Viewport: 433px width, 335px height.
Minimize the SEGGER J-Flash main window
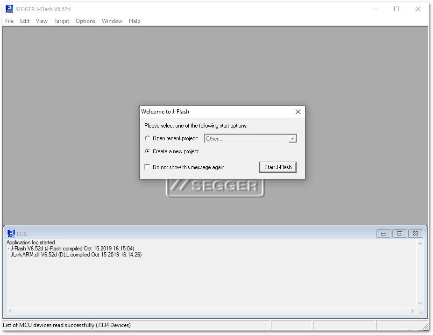[x=375, y=9]
